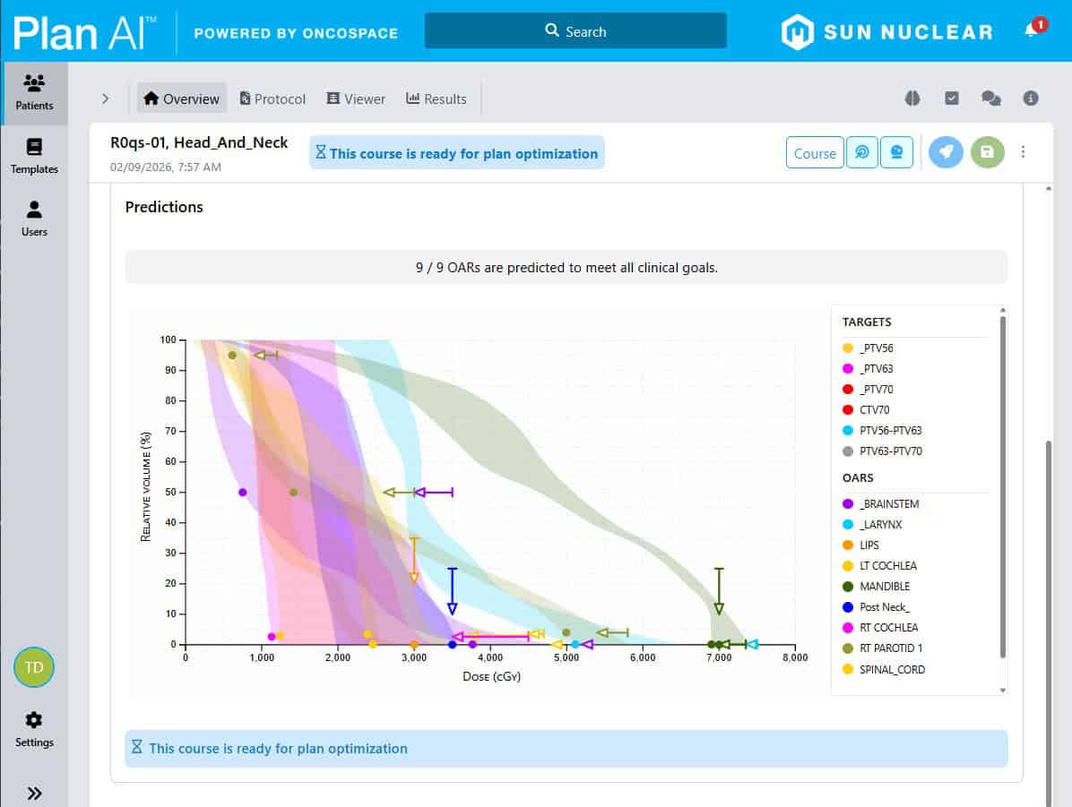Click the info circle icon
The width and height of the screenshot is (1072, 807).
(1031, 99)
